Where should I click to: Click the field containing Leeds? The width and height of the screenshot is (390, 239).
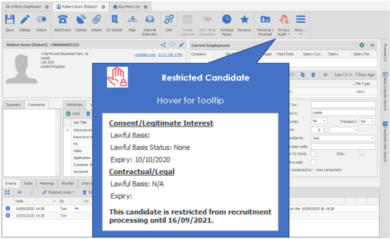pos(342,113)
